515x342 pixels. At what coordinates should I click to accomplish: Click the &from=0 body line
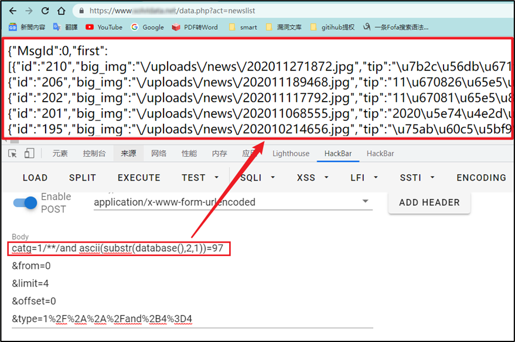pyautogui.click(x=31, y=265)
